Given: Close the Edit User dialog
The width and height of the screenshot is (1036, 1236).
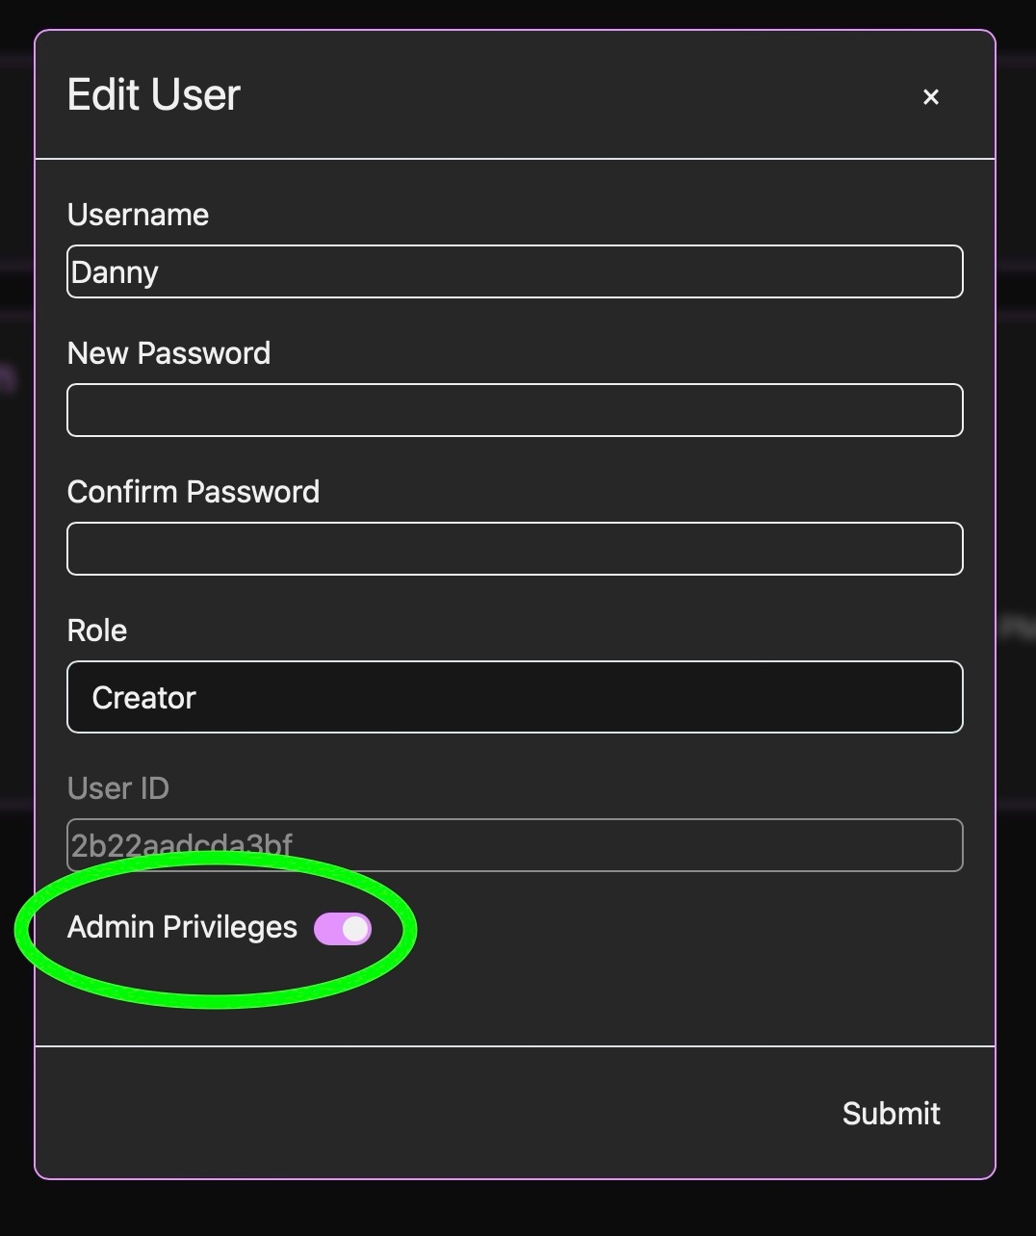Looking at the screenshot, I should 930,97.
